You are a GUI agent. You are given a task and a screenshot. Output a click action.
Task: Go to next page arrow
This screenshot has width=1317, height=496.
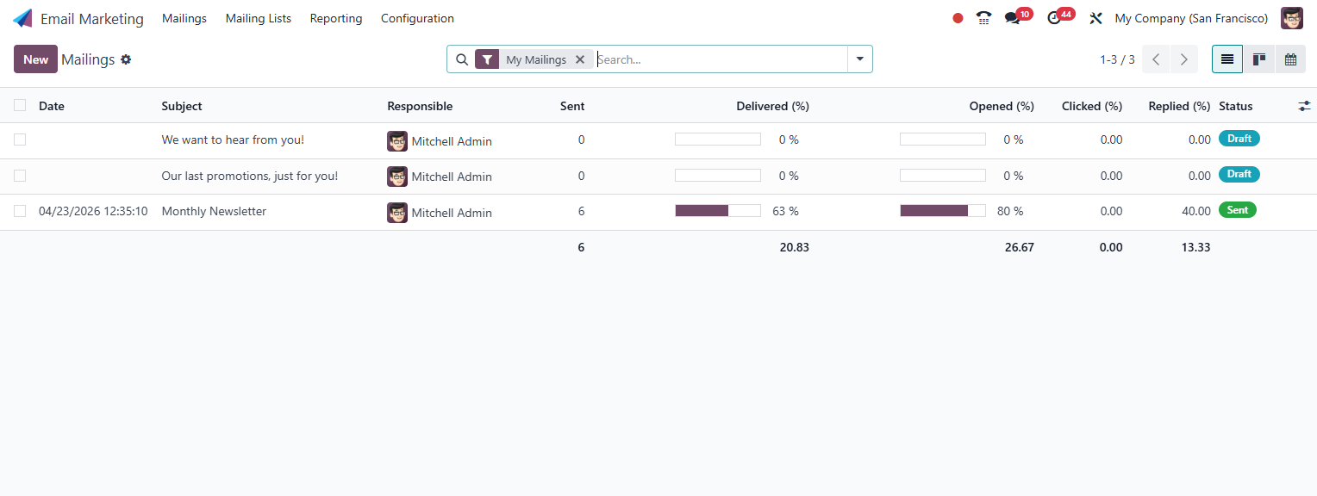pos(1184,59)
